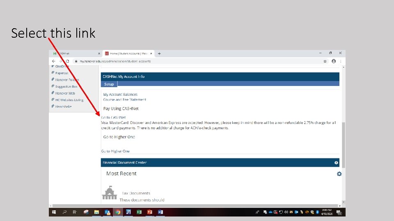
Task: Open the Hanover Policies sidebar link
Action: (67, 80)
